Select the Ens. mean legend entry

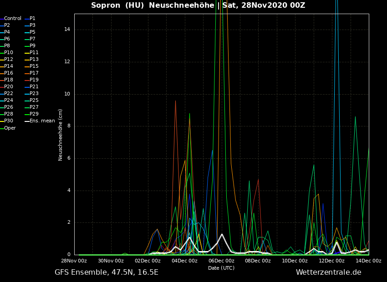[42, 121]
